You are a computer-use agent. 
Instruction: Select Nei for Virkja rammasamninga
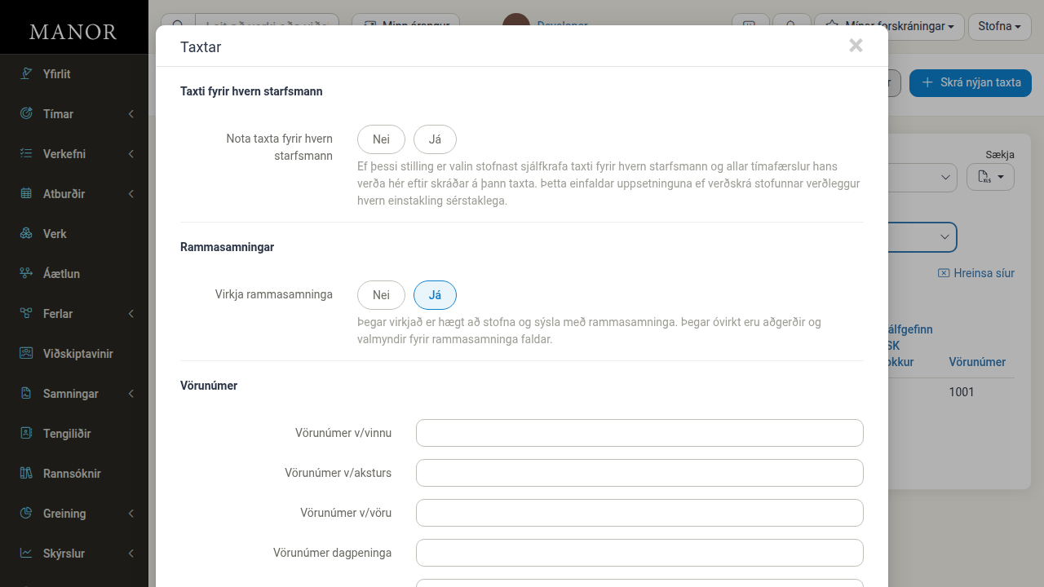point(381,295)
